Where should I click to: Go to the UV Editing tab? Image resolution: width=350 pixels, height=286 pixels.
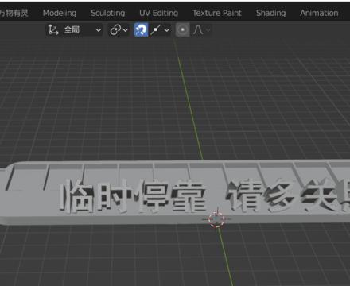[158, 13]
